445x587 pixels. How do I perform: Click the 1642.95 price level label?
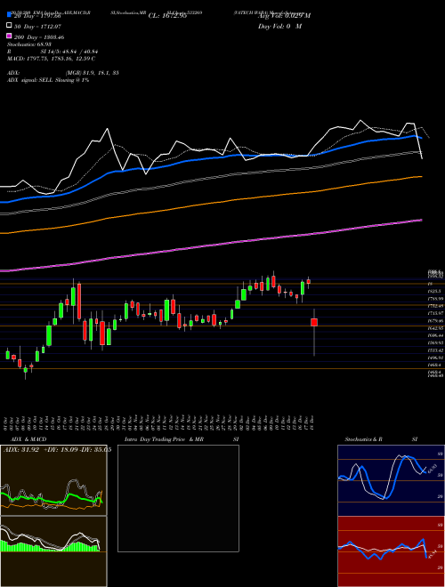436,328
